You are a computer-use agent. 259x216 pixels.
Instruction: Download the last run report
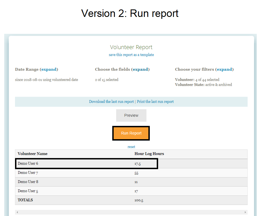click(111, 102)
